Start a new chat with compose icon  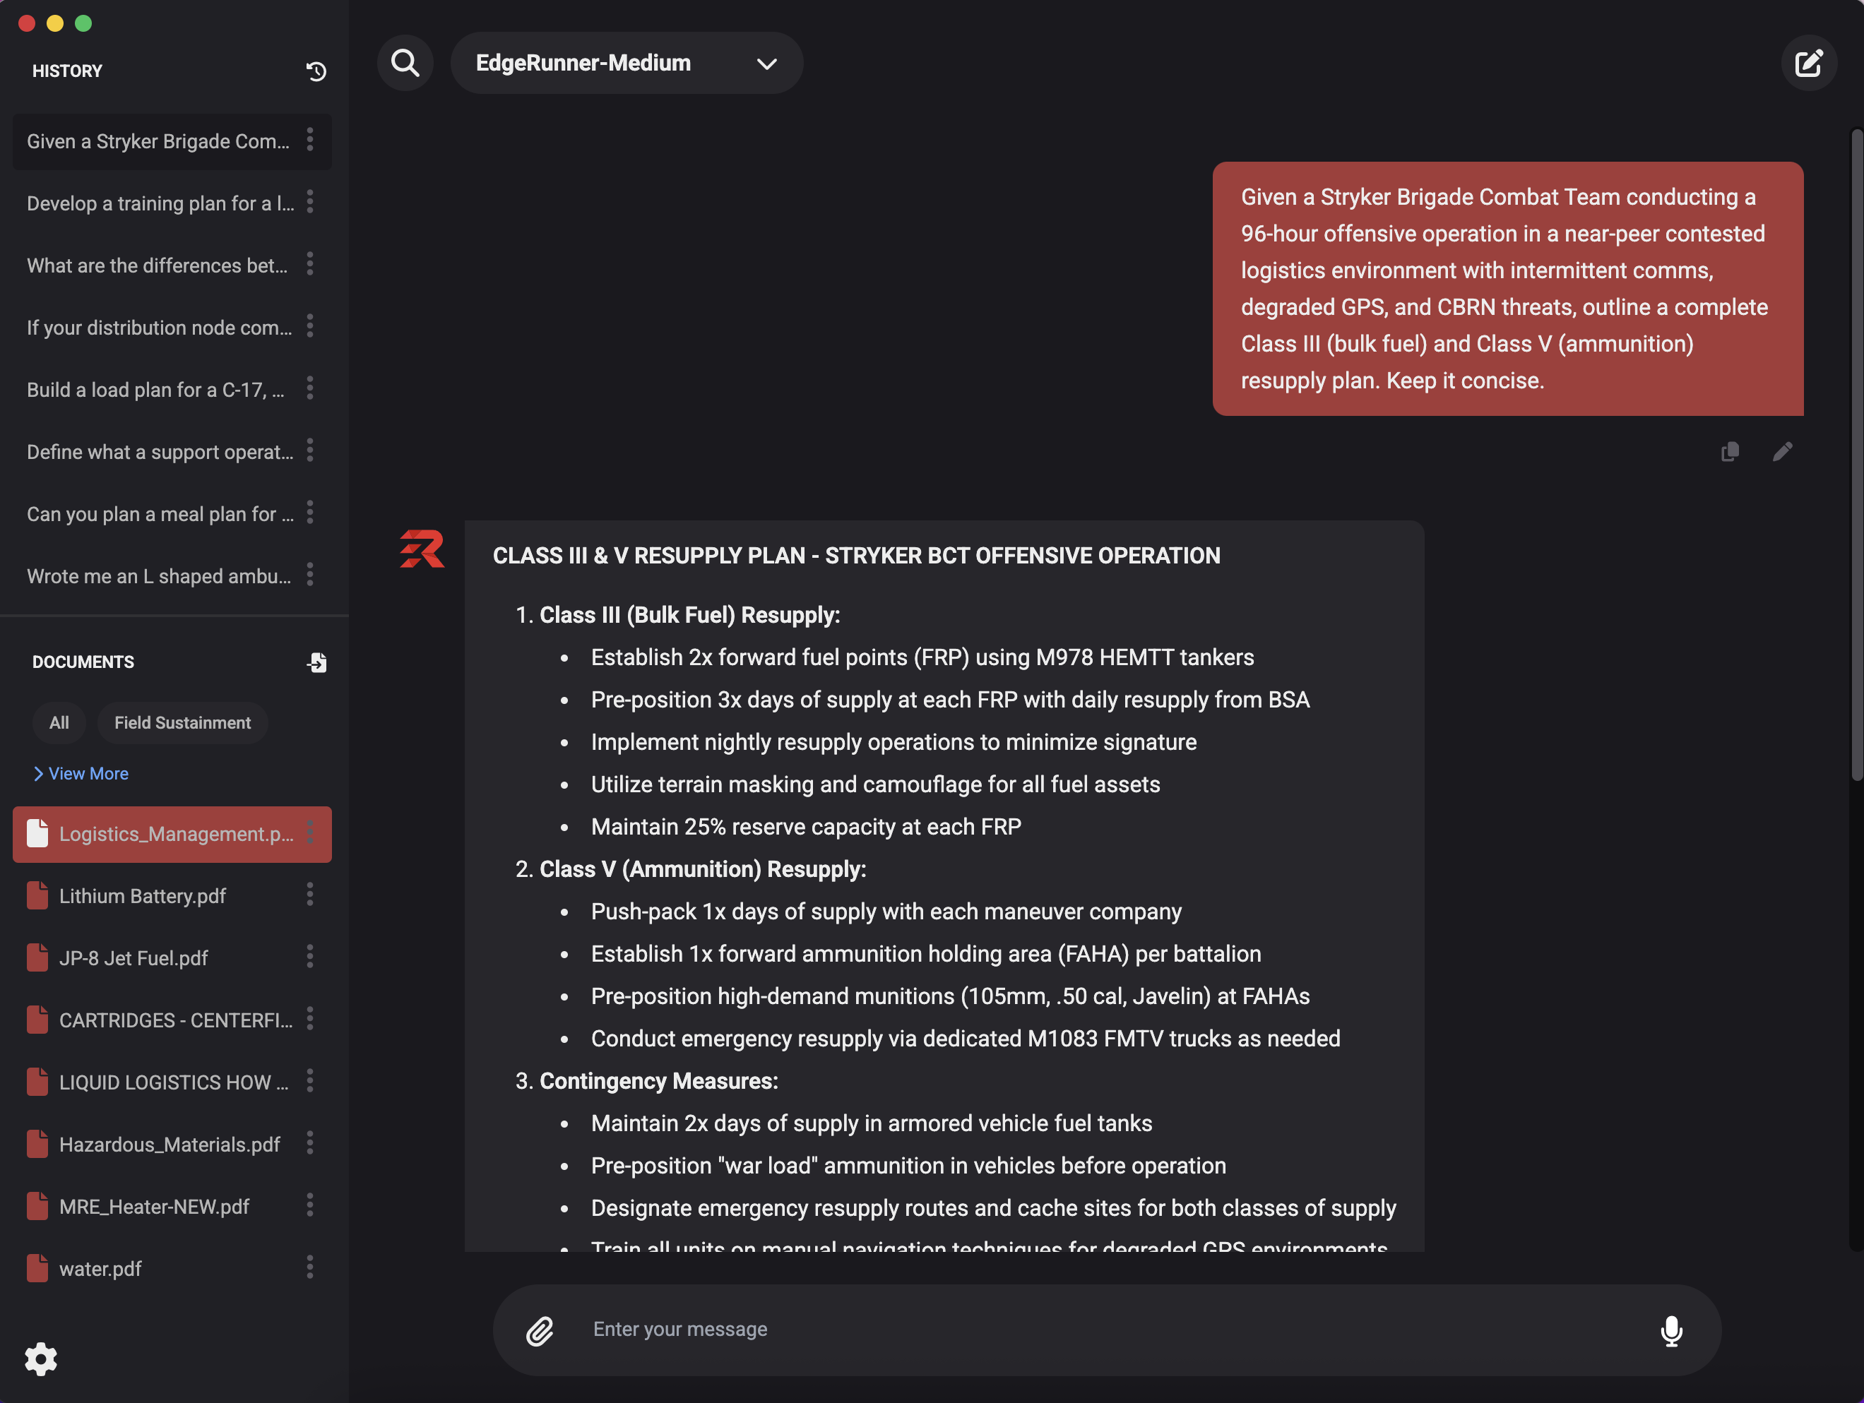coord(1808,64)
